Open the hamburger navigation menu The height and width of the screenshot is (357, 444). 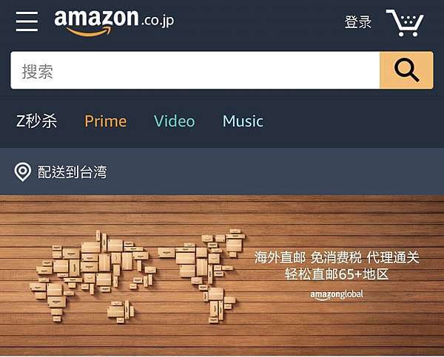pos(27,21)
